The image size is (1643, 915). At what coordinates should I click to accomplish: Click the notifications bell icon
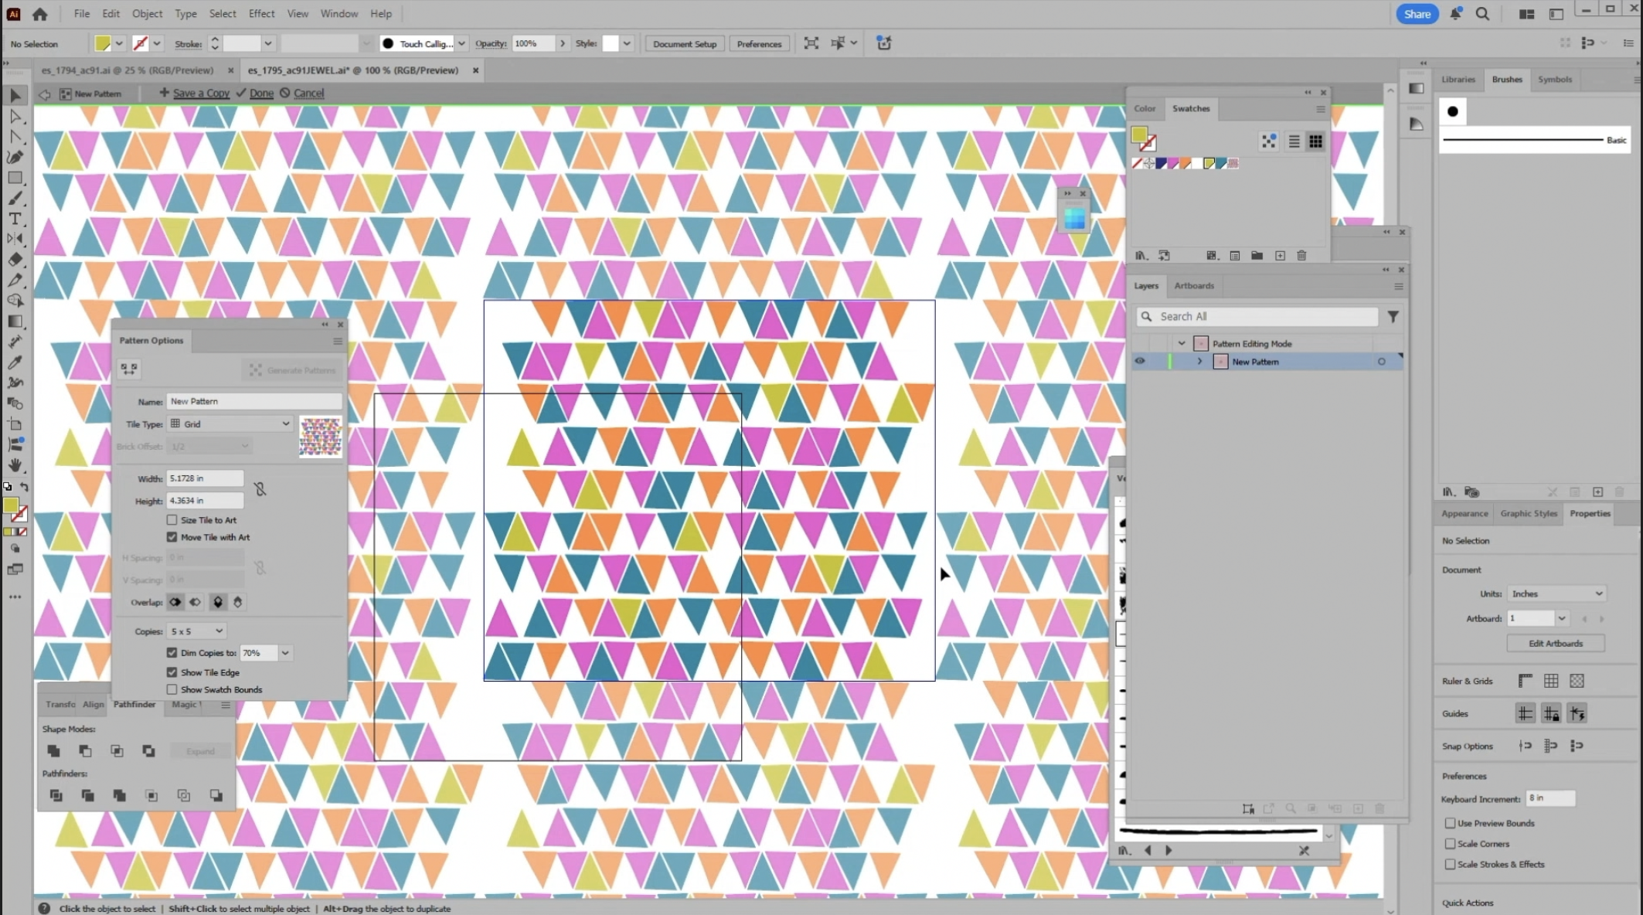[1455, 14]
